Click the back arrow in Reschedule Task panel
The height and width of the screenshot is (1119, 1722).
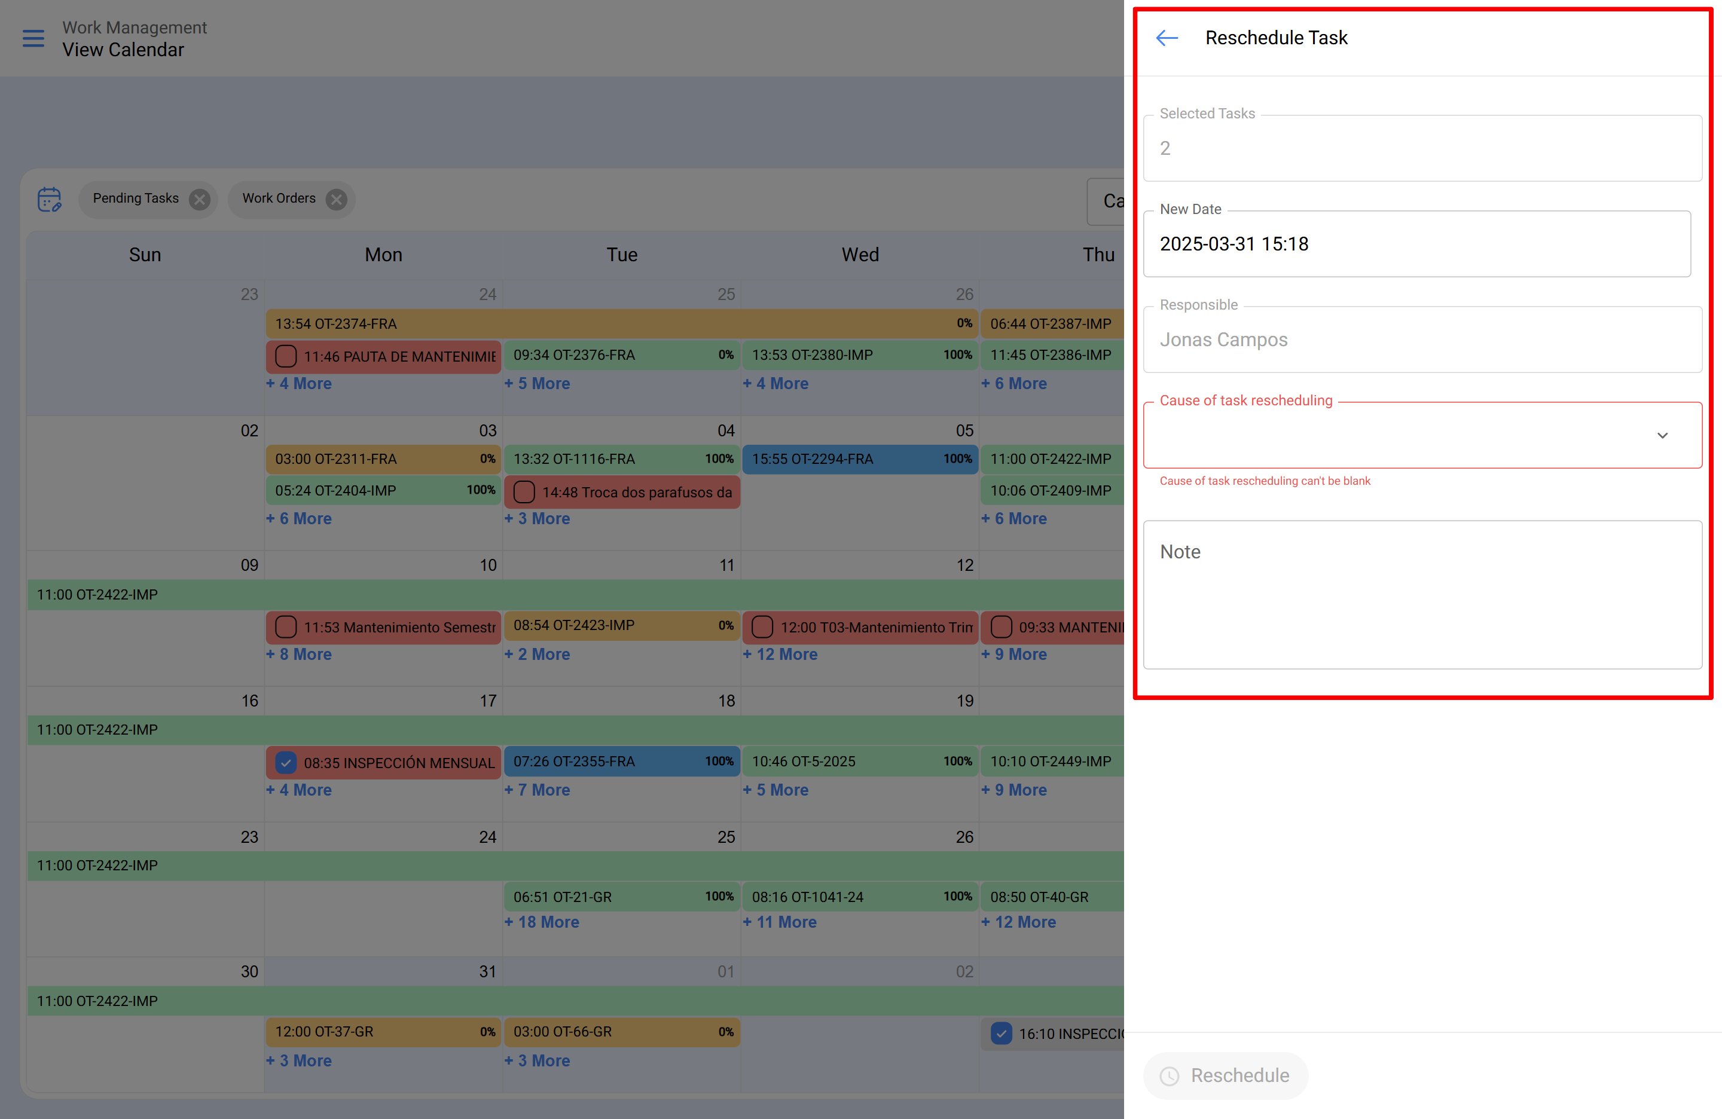coord(1167,37)
